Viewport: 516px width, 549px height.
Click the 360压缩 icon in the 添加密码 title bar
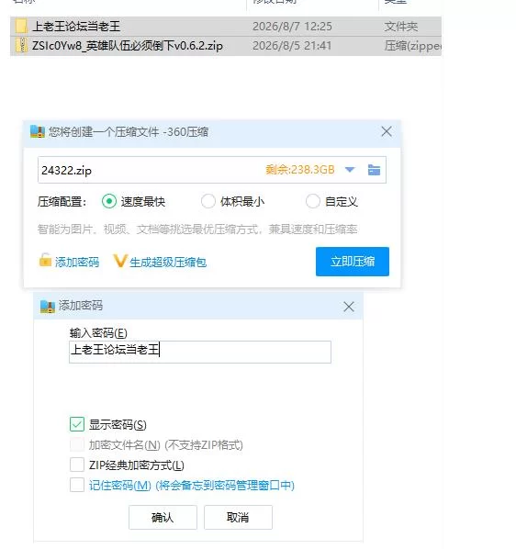[x=47, y=307]
